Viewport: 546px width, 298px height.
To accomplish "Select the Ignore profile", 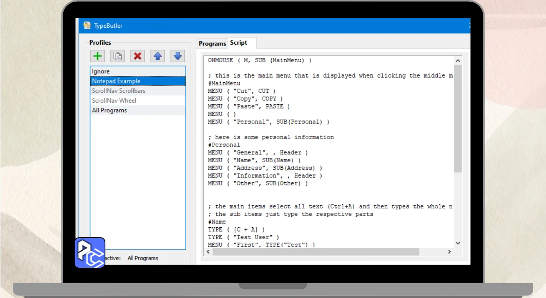I will (x=138, y=72).
